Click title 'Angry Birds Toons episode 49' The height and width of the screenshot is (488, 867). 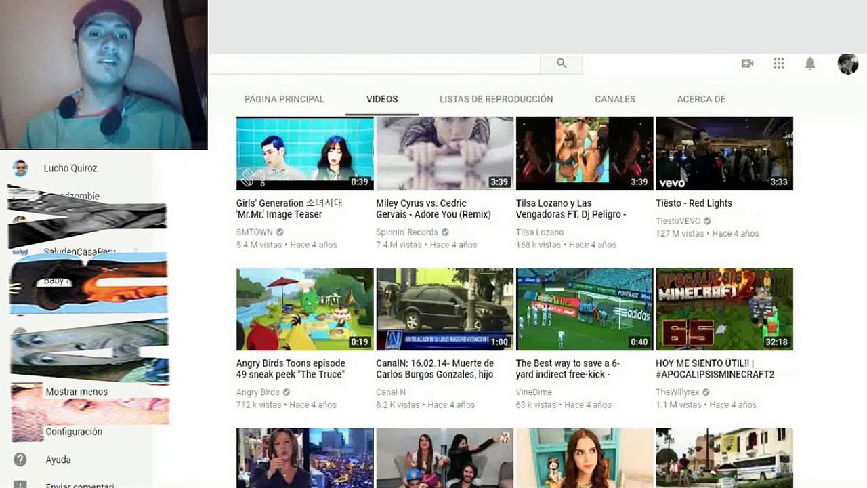pos(291,369)
